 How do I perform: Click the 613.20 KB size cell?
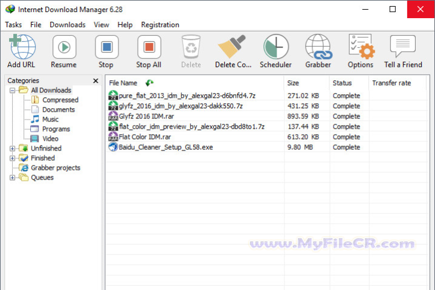[x=303, y=137]
